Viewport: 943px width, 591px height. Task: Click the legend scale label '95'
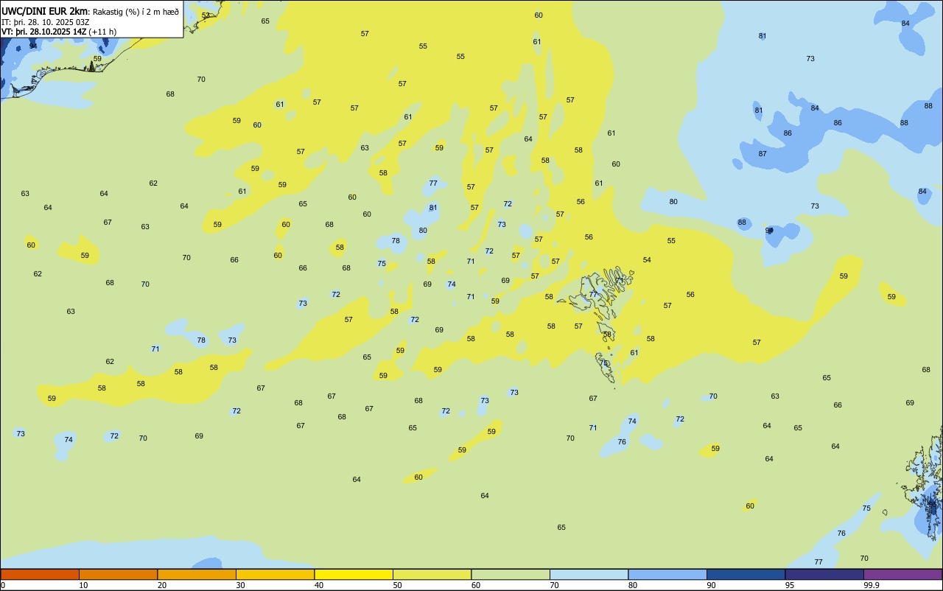pyautogui.click(x=790, y=585)
